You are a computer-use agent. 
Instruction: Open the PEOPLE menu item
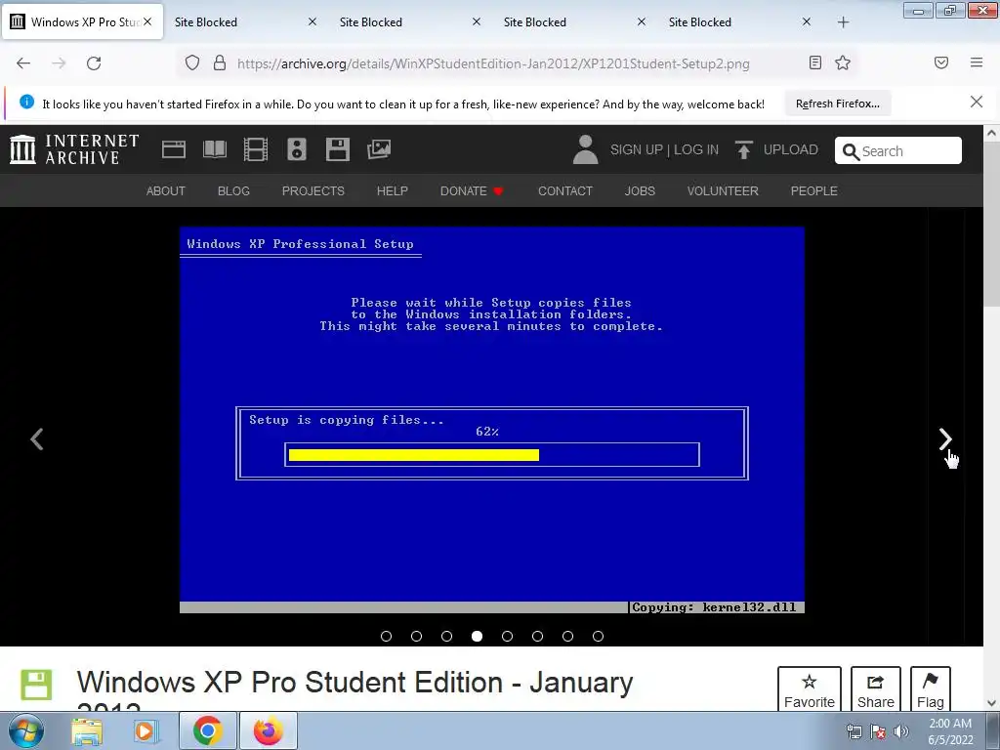pyautogui.click(x=813, y=190)
